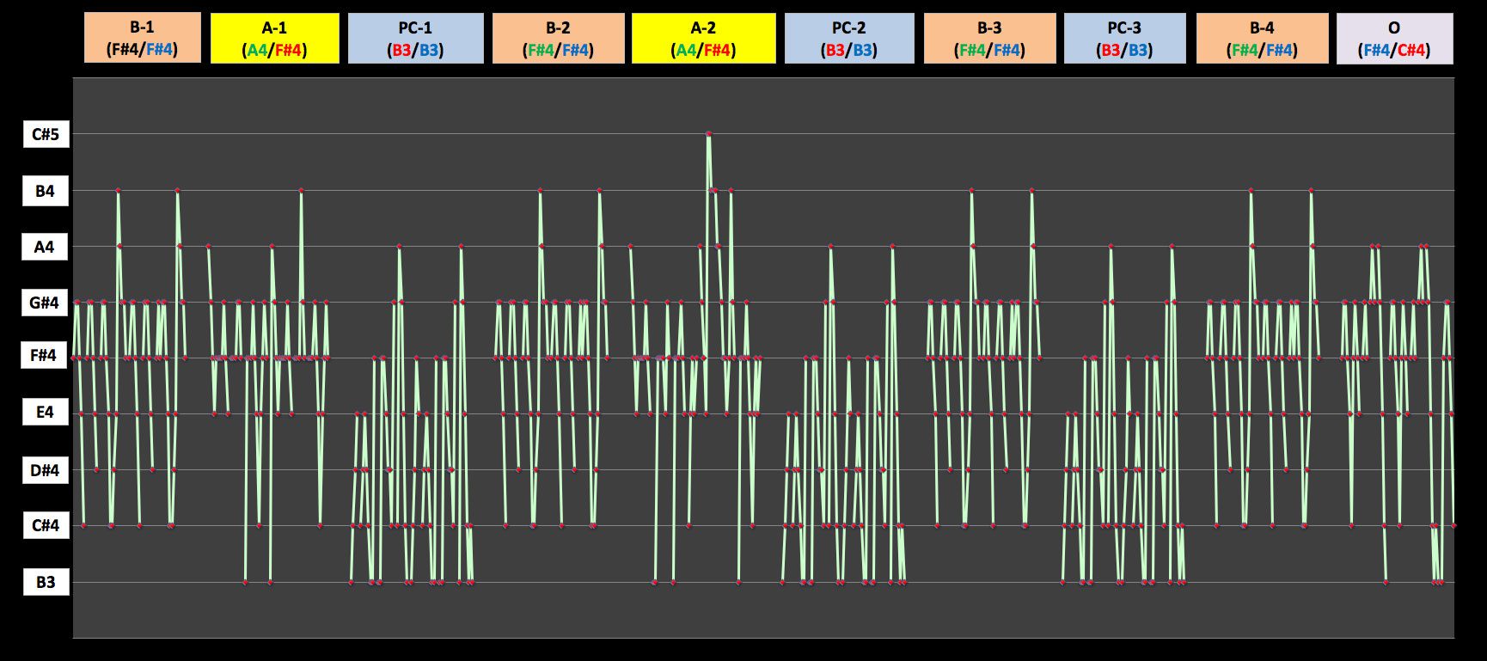Image resolution: width=1487 pixels, height=661 pixels.
Task: Click the yellow A-2 section box
Action: click(703, 38)
